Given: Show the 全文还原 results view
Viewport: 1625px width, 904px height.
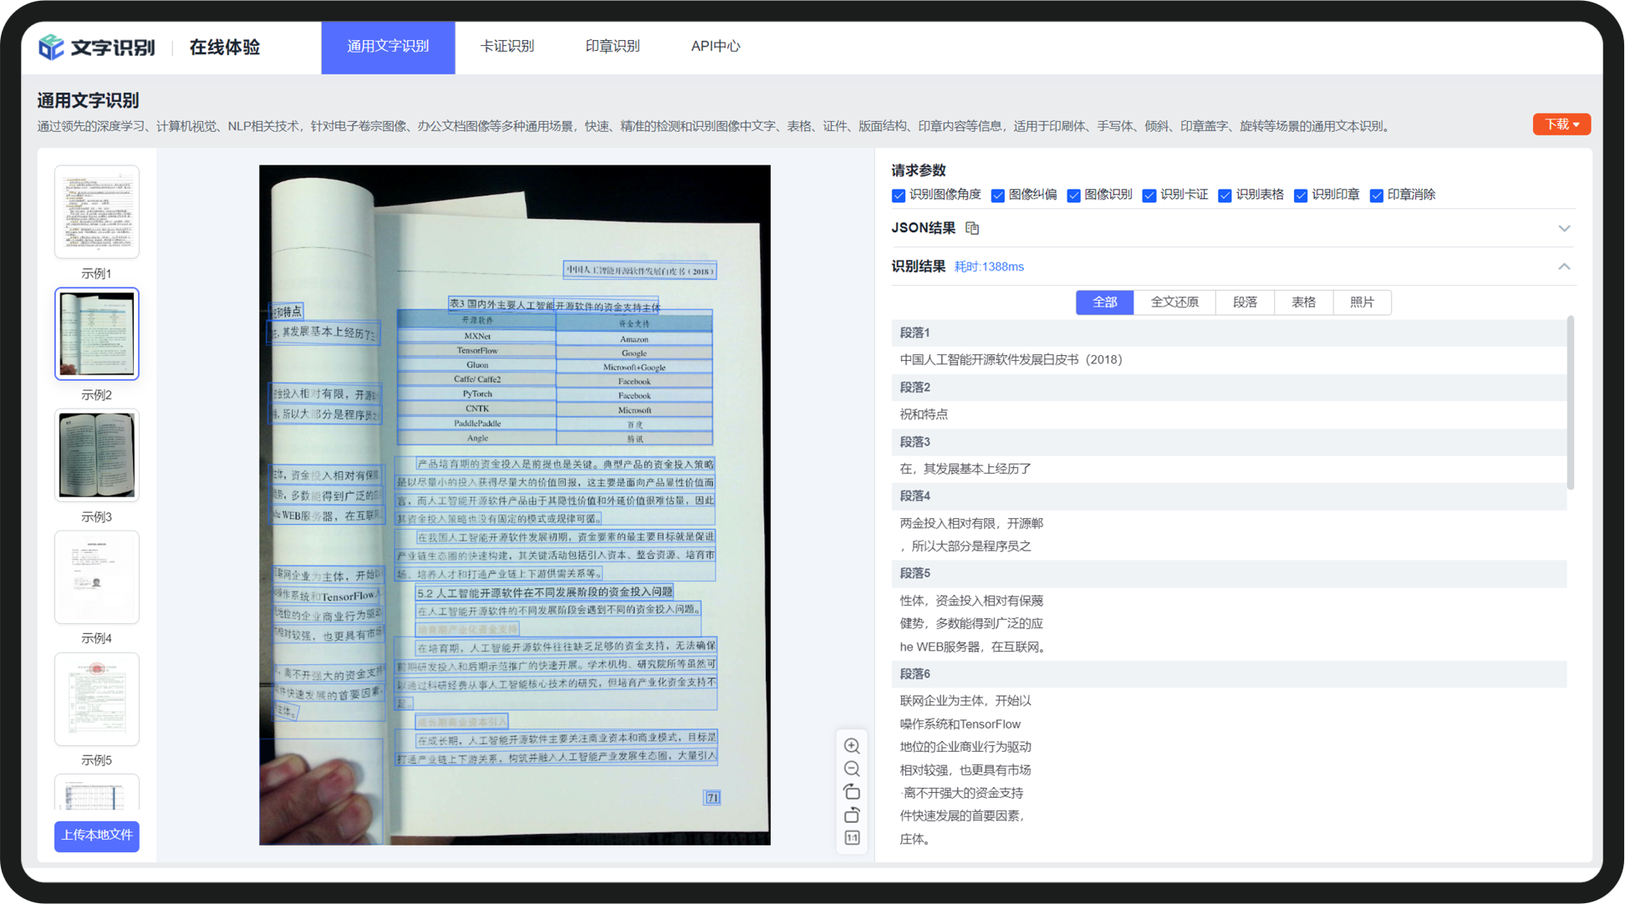Looking at the screenshot, I should pos(1174,302).
